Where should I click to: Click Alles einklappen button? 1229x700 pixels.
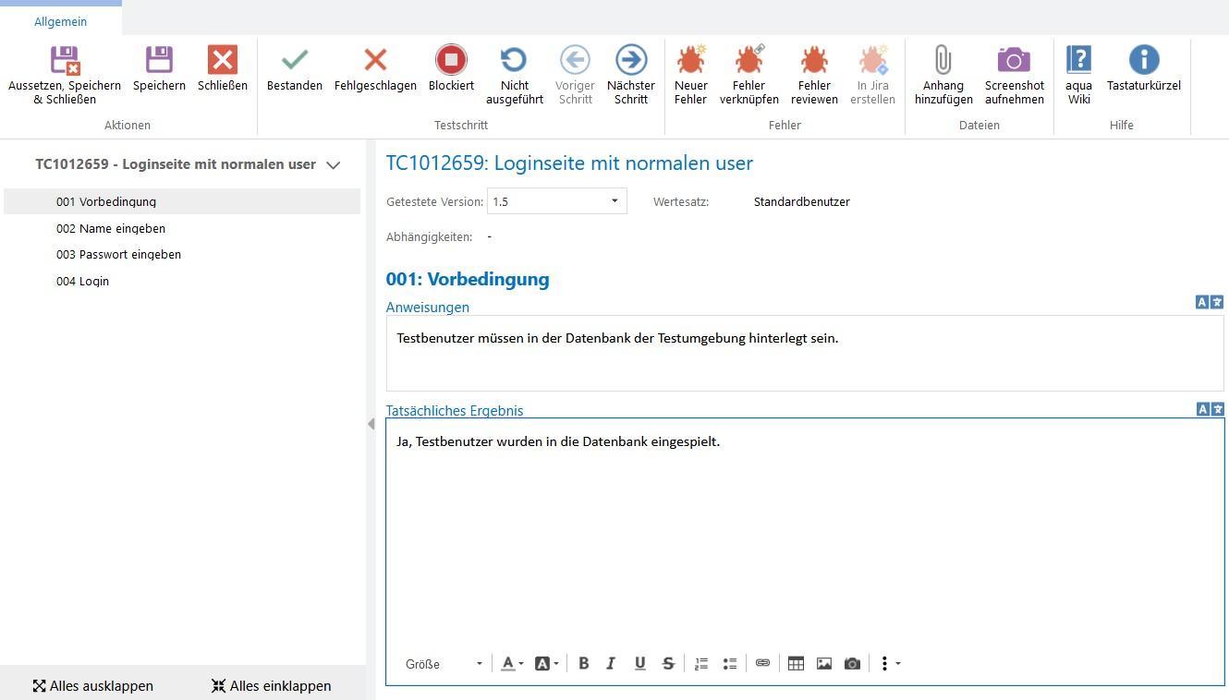point(271,685)
